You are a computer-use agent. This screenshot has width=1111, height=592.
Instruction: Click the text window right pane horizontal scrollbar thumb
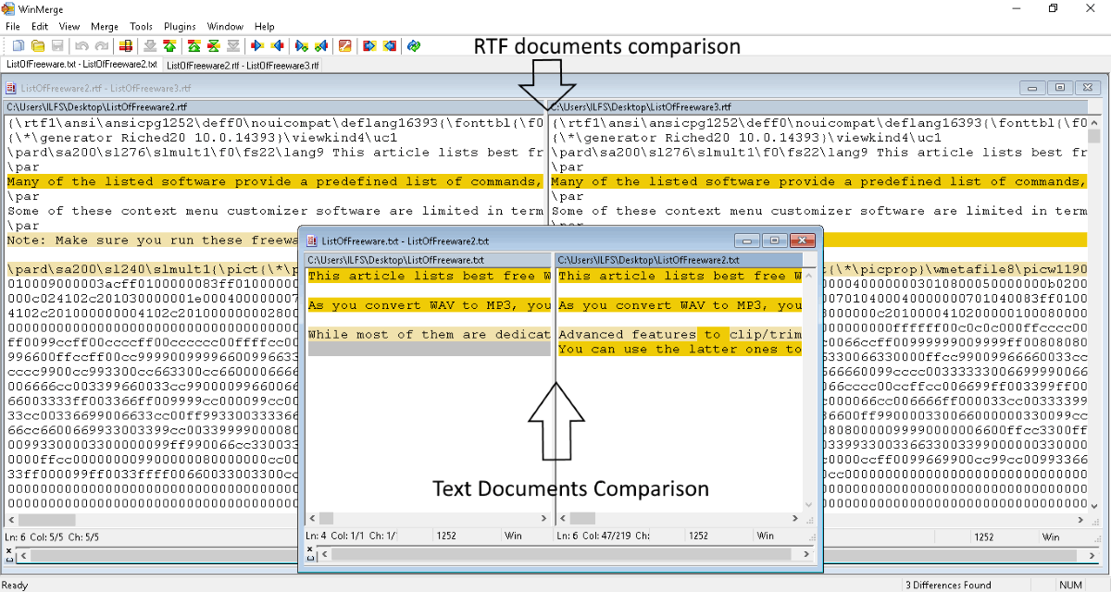(580, 519)
